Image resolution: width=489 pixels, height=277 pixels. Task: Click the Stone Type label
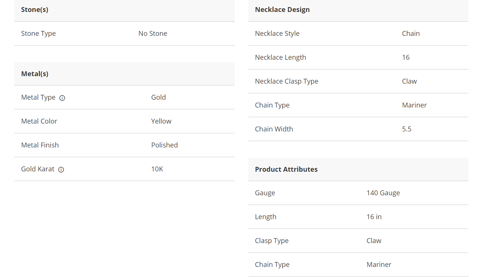(x=39, y=34)
